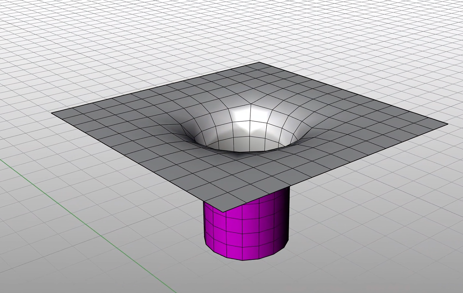Pick the leftmost corner of the gray plane
The height and width of the screenshot is (293, 463).
(53, 113)
